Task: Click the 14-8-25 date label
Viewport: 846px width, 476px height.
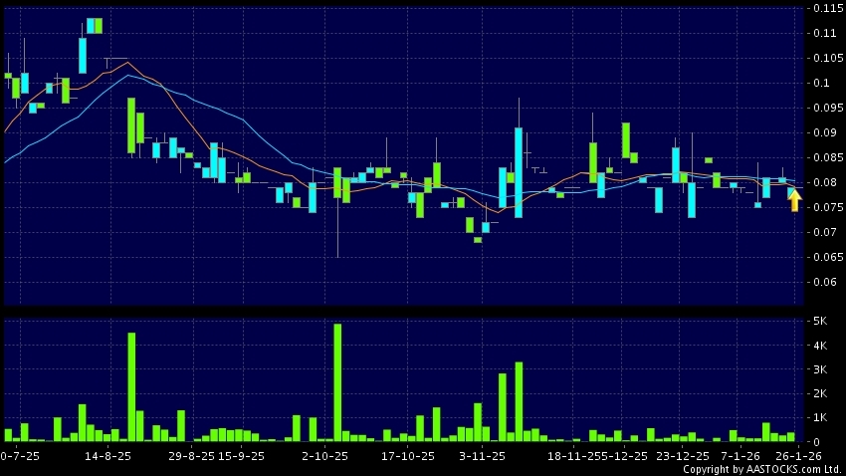Action: [108, 456]
